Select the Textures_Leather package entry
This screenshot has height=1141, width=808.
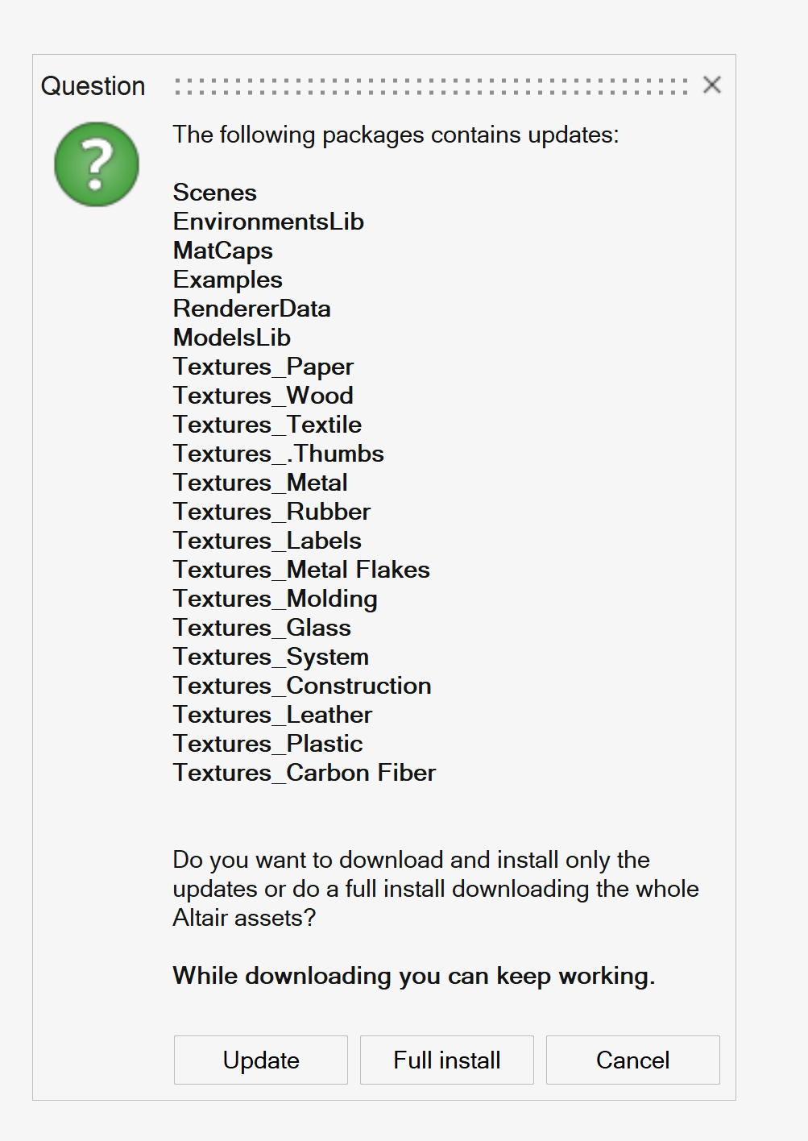click(x=272, y=715)
